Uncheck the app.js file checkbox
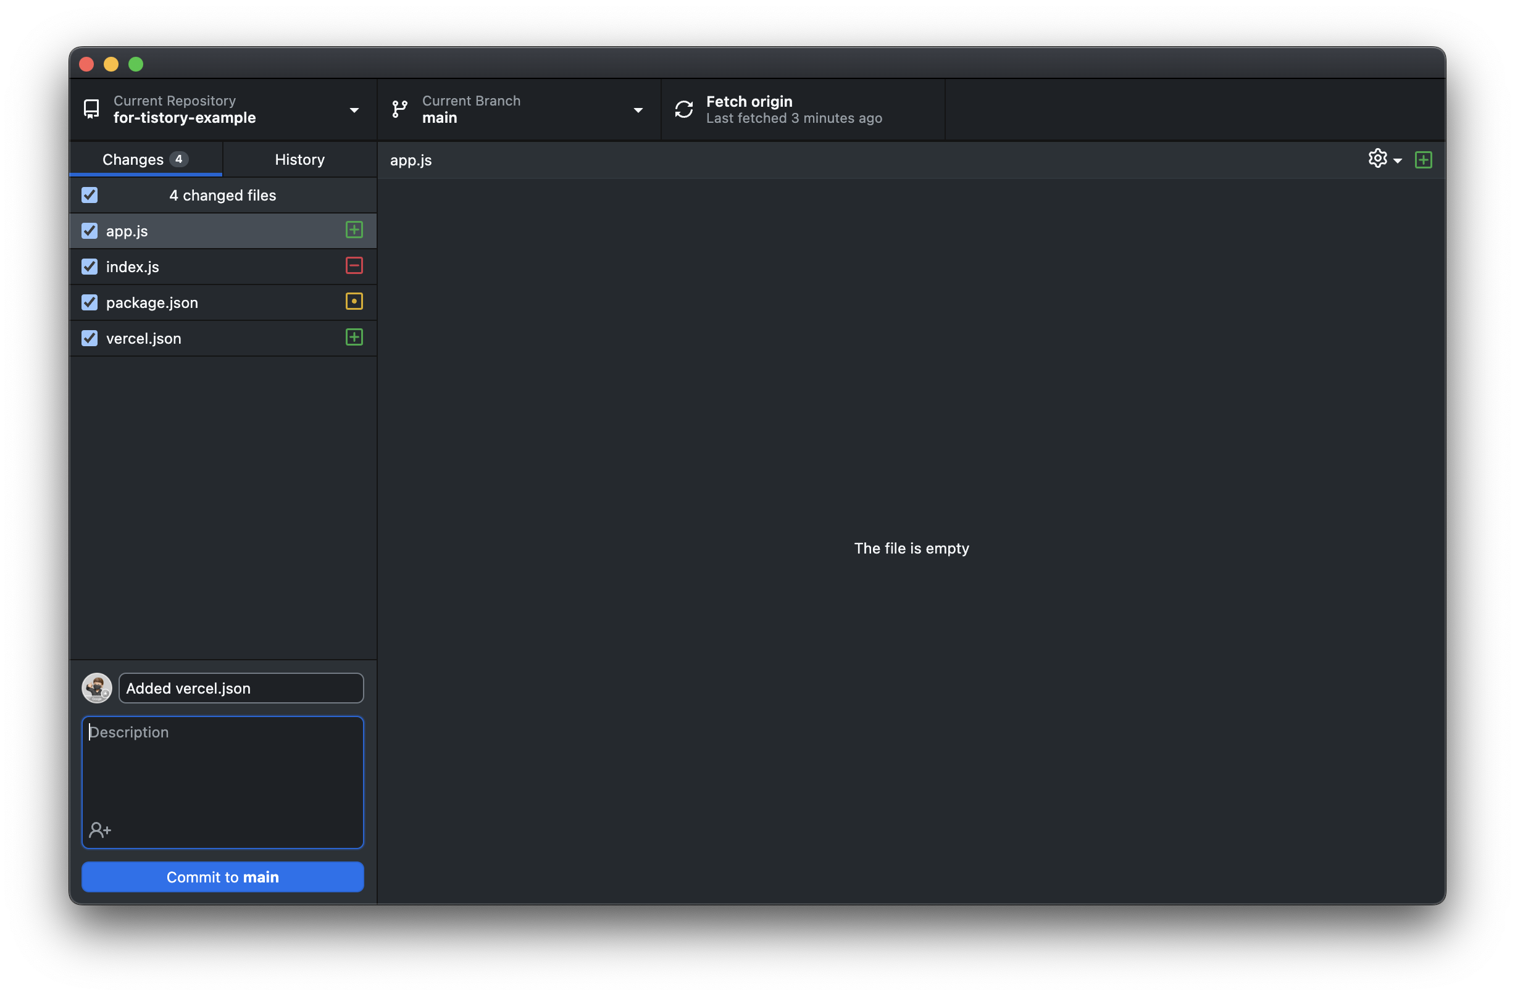The width and height of the screenshot is (1515, 996). click(90, 230)
